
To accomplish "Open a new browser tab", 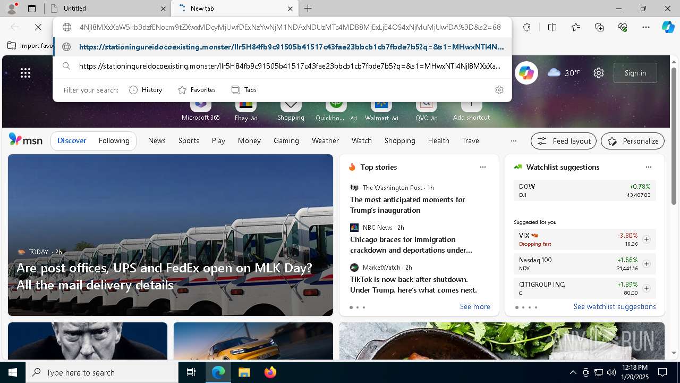I will click(308, 9).
